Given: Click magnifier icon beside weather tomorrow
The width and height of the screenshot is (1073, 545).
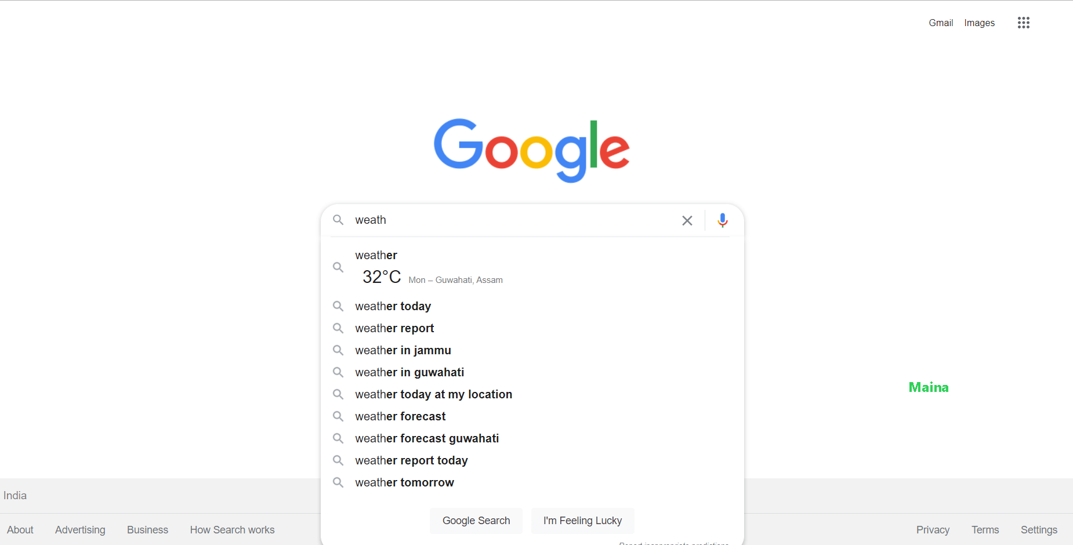Looking at the screenshot, I should (x=338, y=482).
